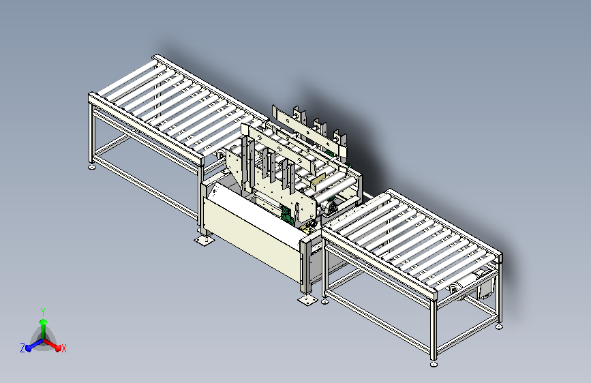
Task: Click the green Y axis arrow of the orientation triad
Action: (44, 328)
